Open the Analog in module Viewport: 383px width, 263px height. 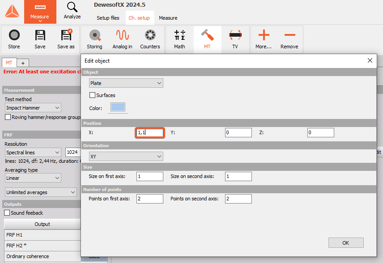tap(123, 39)
